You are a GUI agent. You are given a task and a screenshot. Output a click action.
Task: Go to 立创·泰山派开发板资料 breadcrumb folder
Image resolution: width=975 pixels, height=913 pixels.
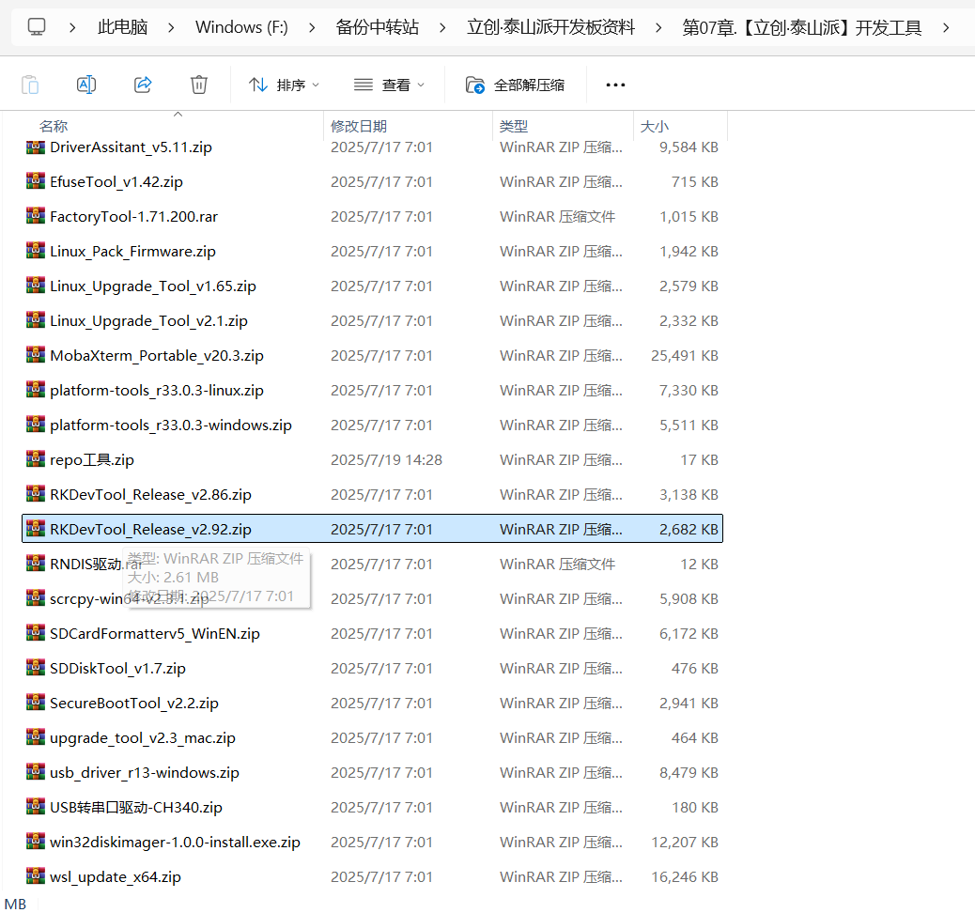[551, 27]
